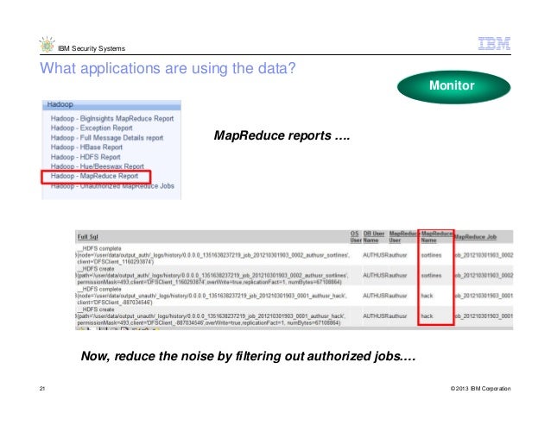
Task: Select sortlines in the HDFS create row
Action: (431, 275)
